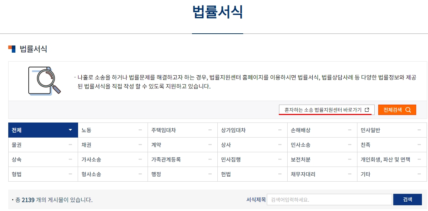Select the 노동 category
This screenshot has width=428, height=211.
[113, 130]
